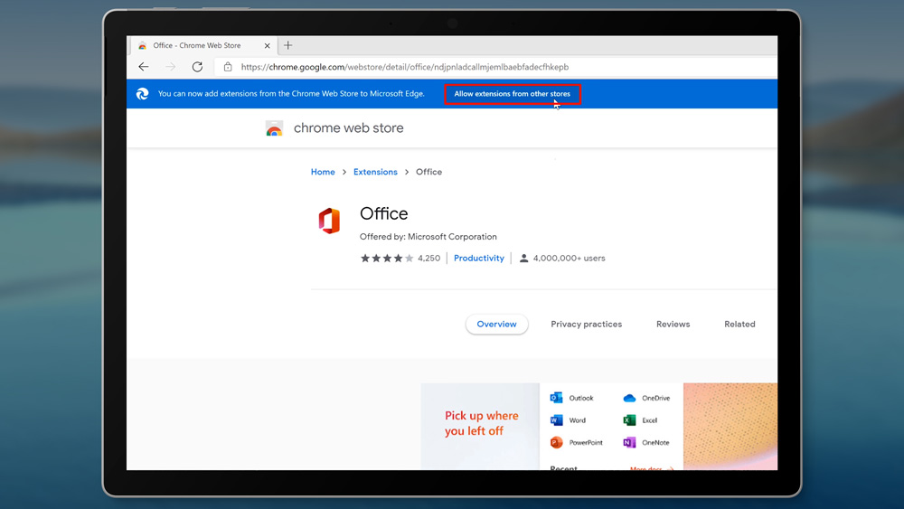Switch to Privacy practices tab

click(587, 324)
